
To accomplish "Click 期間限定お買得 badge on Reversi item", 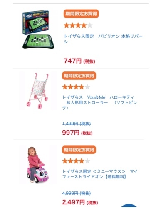I will tap(81, 14).
